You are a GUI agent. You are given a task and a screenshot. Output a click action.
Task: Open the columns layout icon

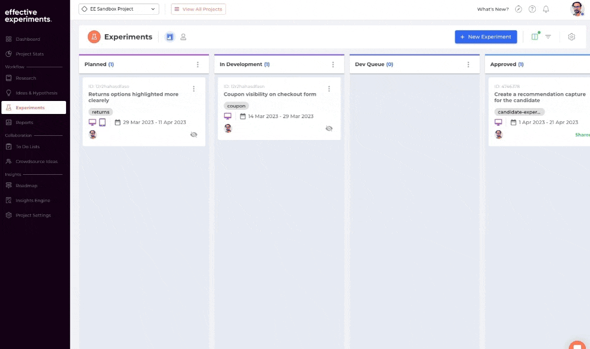[x=535, y=37]
